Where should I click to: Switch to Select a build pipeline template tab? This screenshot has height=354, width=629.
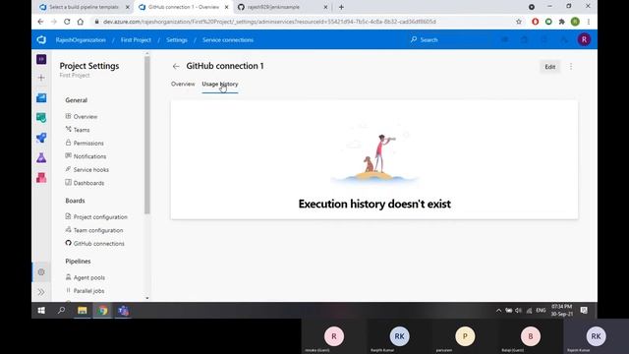point(84,7)
